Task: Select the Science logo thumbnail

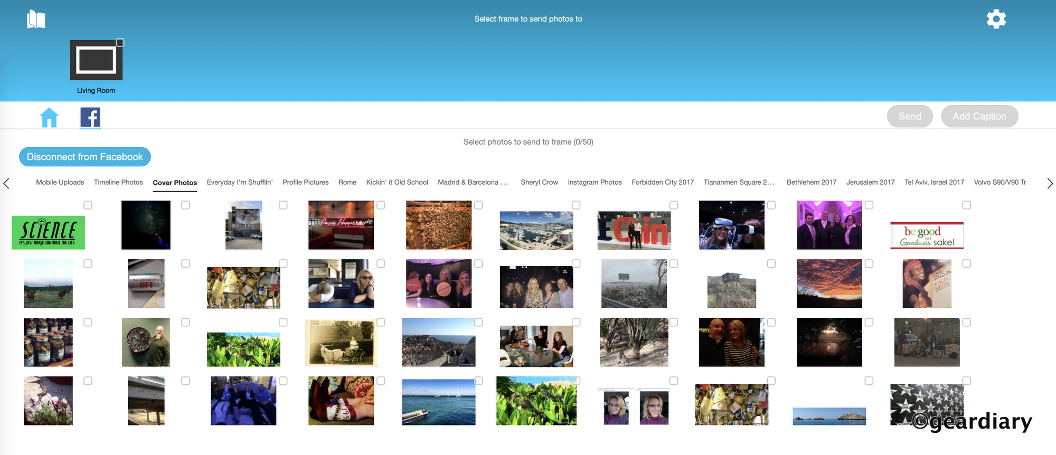Action: (x=48, y=232)
